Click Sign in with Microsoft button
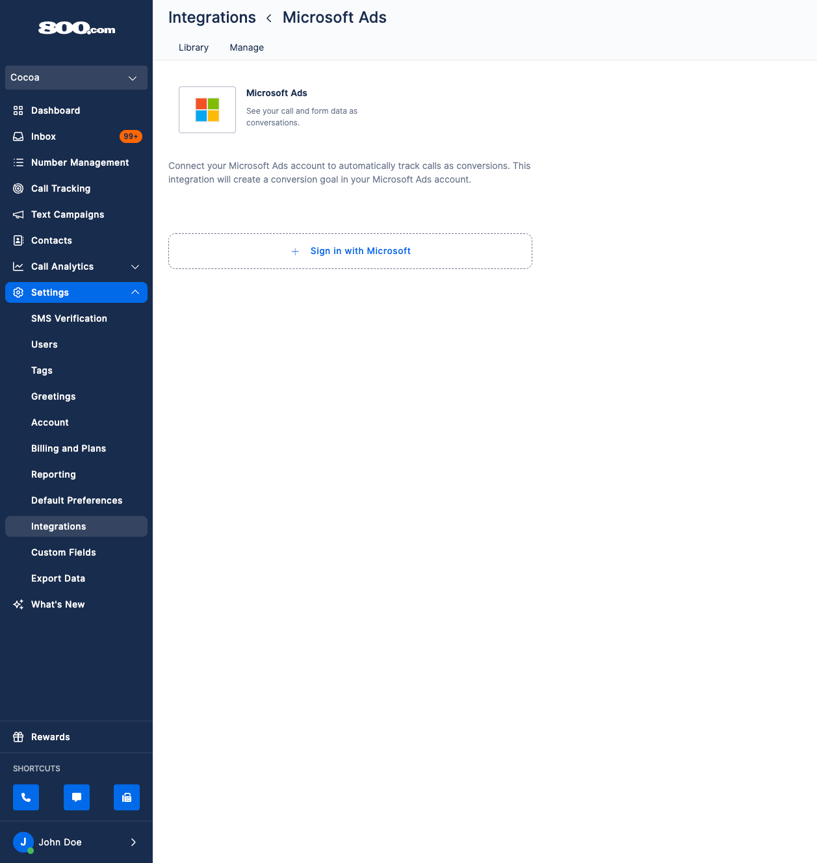 click(x=350, y=251)
